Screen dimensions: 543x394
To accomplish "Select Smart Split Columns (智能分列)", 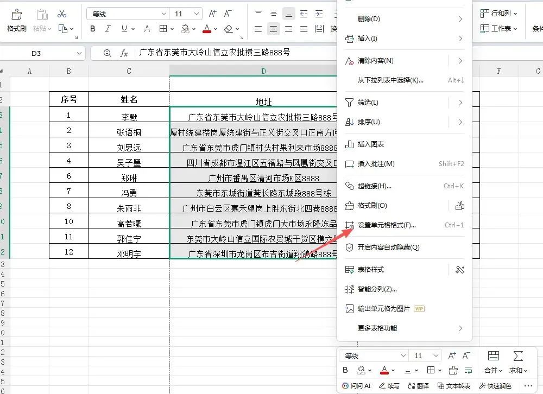I will tap(405, 289).
